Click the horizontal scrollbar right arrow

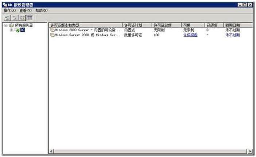(x=250, y=152)
